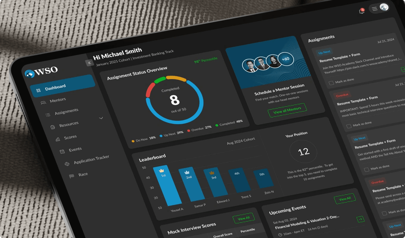This screenshot has height=238, width=405.
Task: Click View All in Mock Interview Scores
Action: (244, 218)
